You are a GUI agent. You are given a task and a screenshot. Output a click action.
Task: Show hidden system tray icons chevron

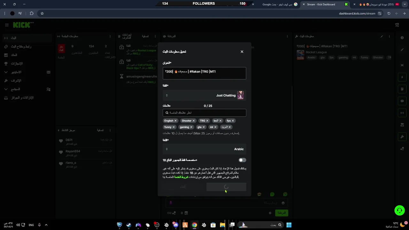(46, 225)
